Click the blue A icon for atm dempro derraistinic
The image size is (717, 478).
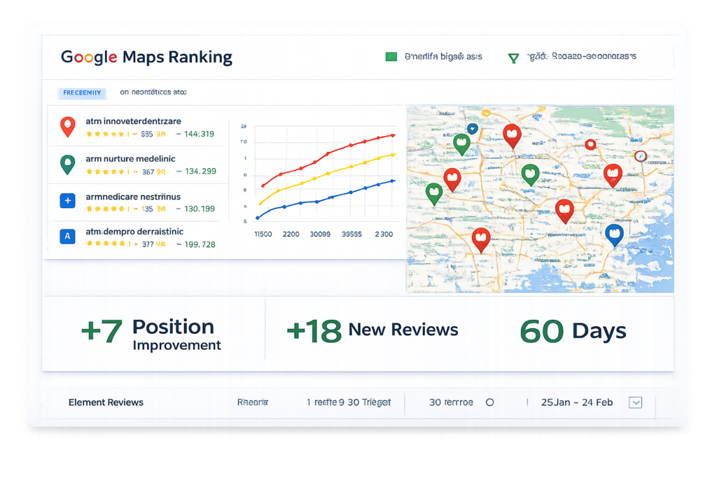(67, 237)
